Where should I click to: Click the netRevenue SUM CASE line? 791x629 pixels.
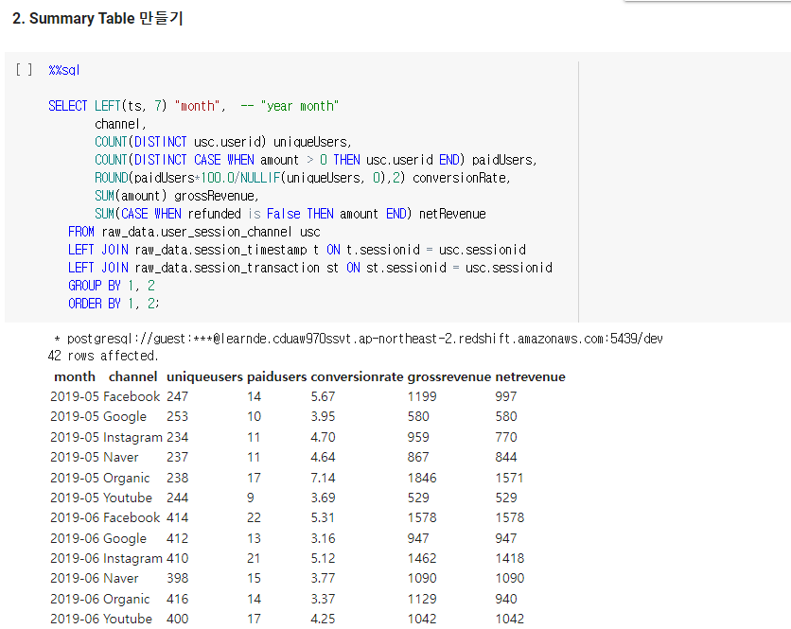(290, 214)
